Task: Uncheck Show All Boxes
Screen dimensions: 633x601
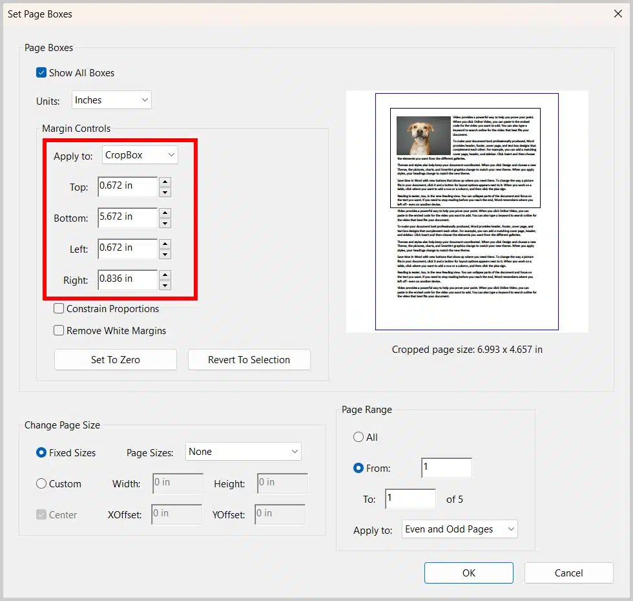Action: coord(41,72)
